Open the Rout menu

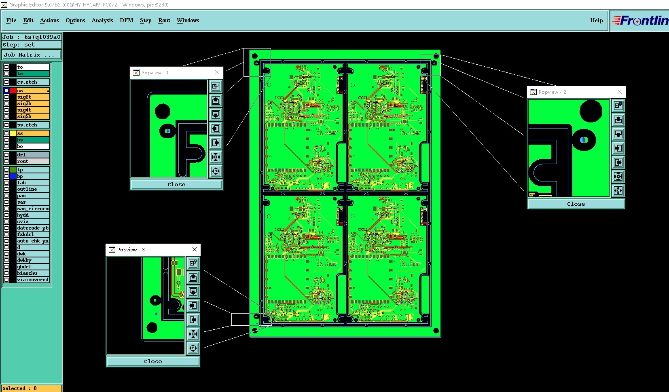(164, 20)
